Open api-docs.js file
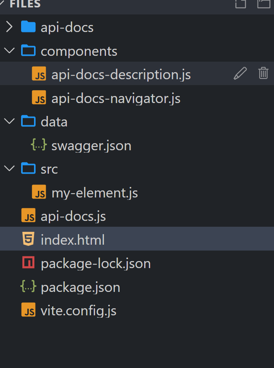 click(x=73, y=216)
